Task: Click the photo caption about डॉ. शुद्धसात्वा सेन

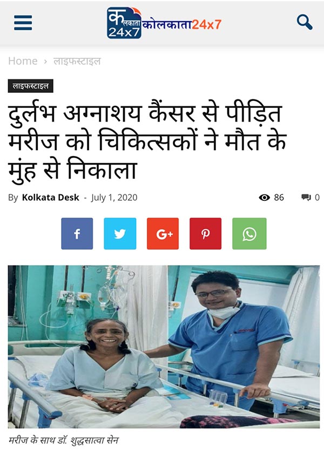Action: point(63,441)
